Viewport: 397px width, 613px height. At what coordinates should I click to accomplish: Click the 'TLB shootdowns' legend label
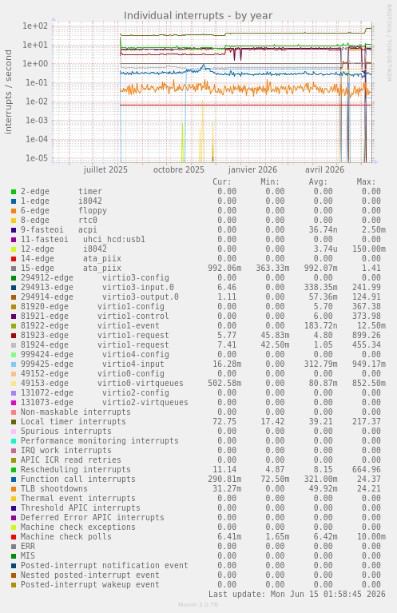(54, 488)
